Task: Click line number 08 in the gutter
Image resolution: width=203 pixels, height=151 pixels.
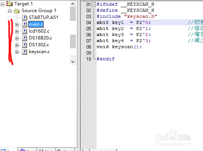Action: pos(89,47)
